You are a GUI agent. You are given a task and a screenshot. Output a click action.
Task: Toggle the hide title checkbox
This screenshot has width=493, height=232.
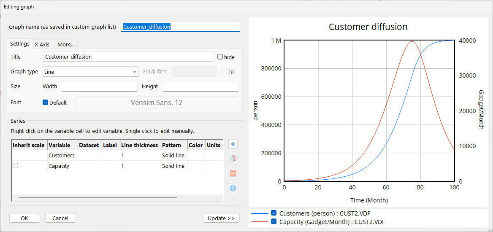[x=220, y=57]
